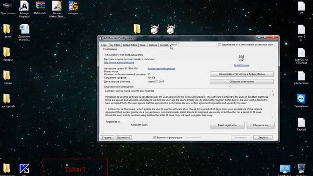Viewport: 313px width, 176px height.
Task: Open the доктор веб folder icon
Action: (x=8, y=101)
